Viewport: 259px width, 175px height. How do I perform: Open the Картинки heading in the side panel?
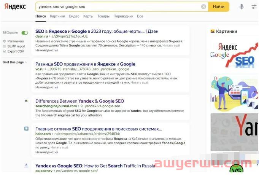coord(226,31)
